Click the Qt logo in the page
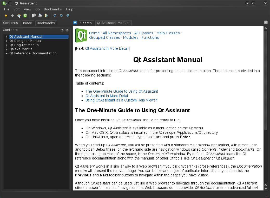Image resolution: width=270 pixels, height=198 pixels. (x=81, y=35)
